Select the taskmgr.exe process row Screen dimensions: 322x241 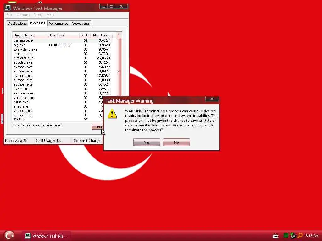(x=62, y=40)
